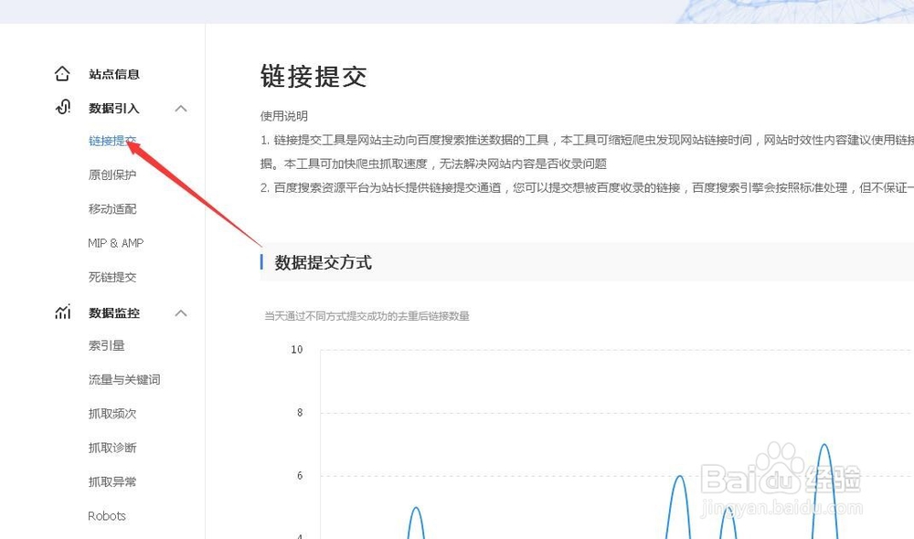This screenshot has height=539, width=914.
Task: View the 索引量 report
Action: pyautogui.click(x=106, y=345)
